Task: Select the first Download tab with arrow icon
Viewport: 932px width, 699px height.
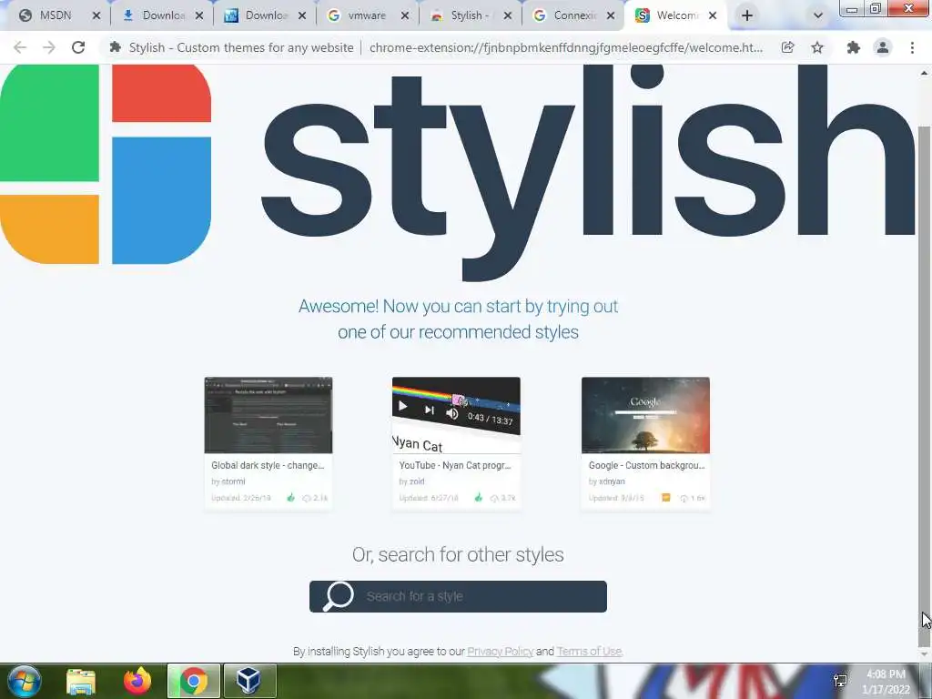Action: pos(163,15)
